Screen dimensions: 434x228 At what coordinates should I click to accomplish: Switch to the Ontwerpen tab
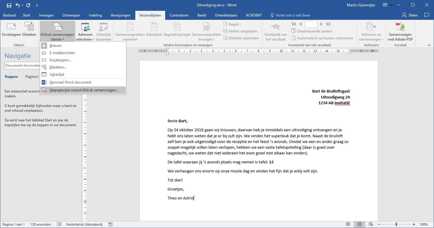(71, 15)
